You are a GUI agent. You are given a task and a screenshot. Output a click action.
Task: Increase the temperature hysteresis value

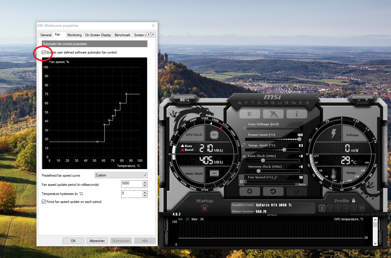click(145, 192)
